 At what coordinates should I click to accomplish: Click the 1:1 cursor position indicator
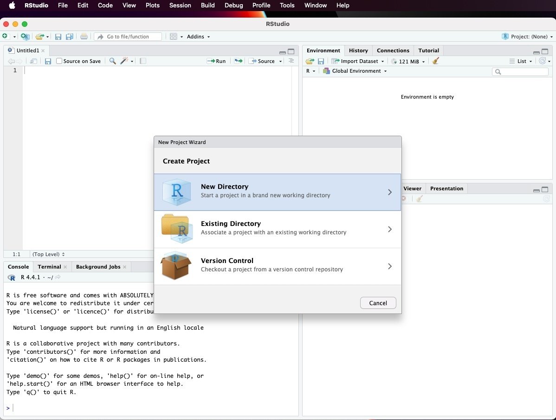16,254
